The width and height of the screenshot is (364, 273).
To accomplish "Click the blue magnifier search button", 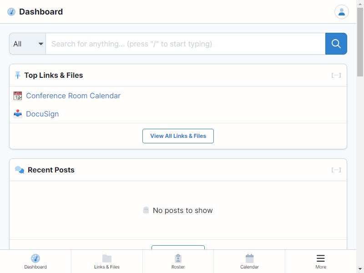I will [x=336, y=44].
